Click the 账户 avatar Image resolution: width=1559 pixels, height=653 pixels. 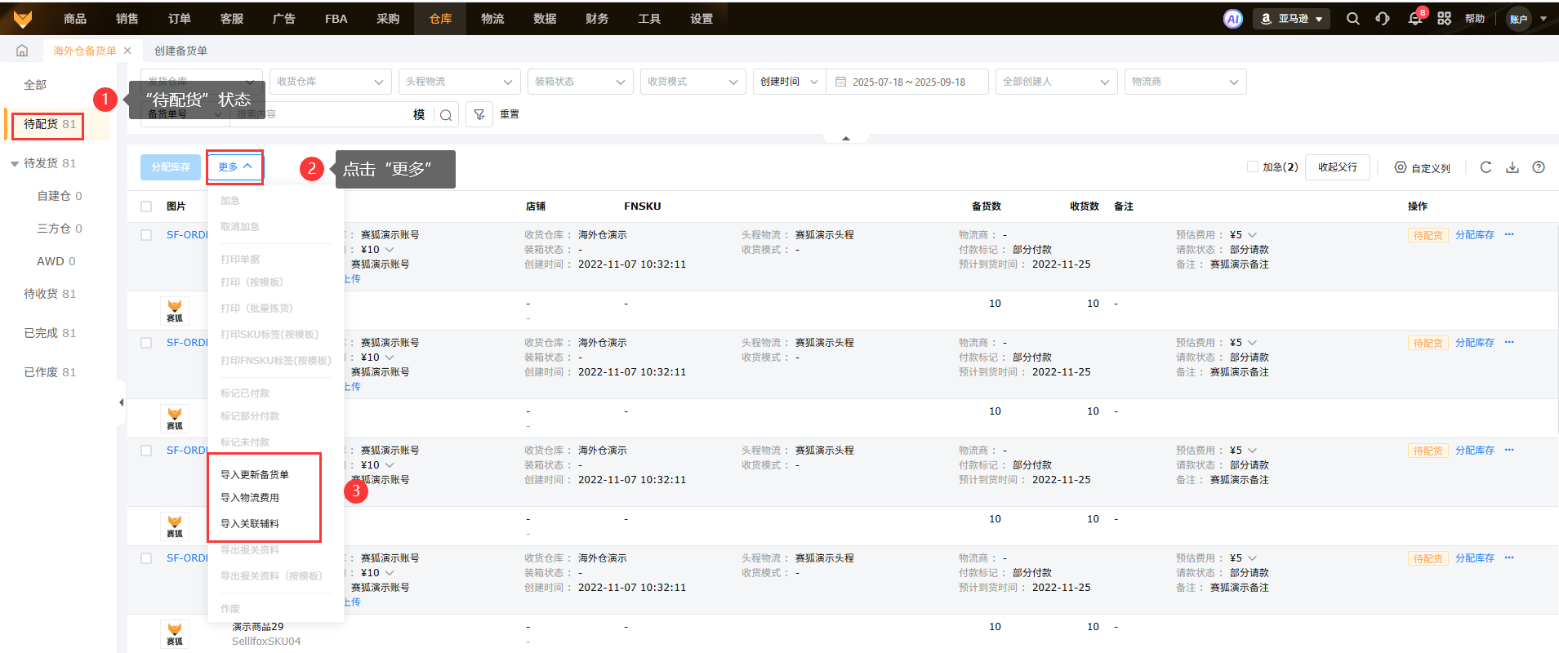pos(1518,19)
